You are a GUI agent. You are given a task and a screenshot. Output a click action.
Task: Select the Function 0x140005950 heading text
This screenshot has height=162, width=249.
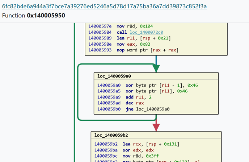34,16
